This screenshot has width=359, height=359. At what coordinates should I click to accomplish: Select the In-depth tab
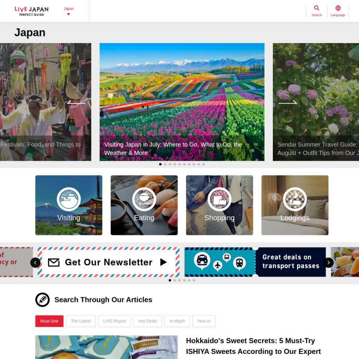point(177,321)
